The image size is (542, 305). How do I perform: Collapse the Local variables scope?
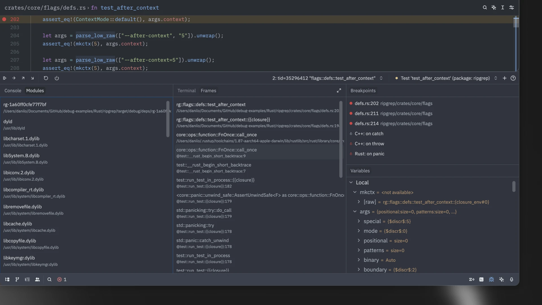click(x=351, y=182)
